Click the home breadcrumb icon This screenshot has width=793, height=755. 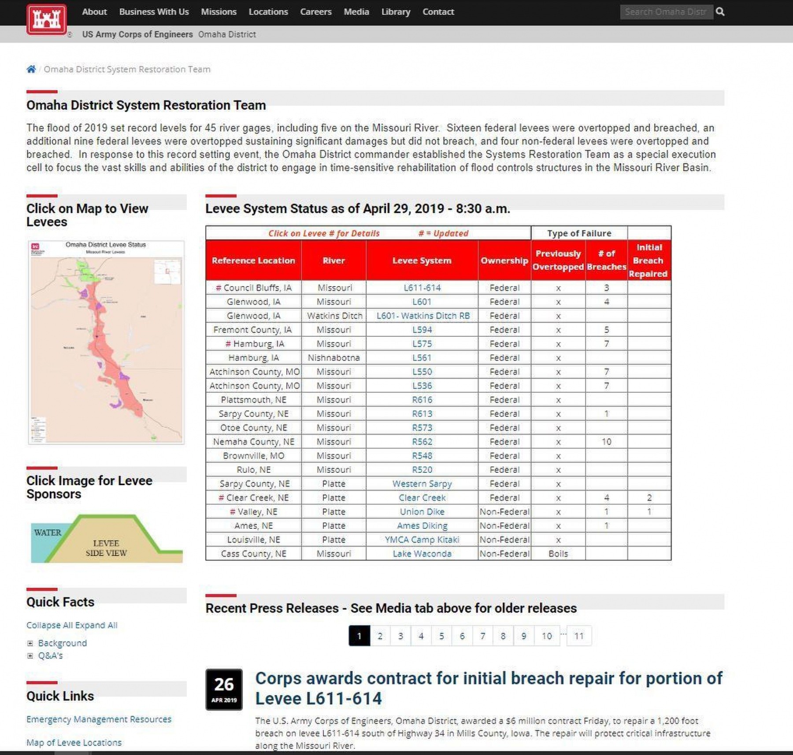coord(31,69)
